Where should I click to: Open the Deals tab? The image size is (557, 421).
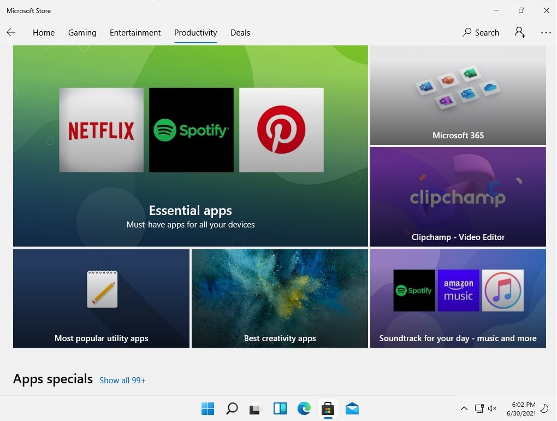coord(240,33)
